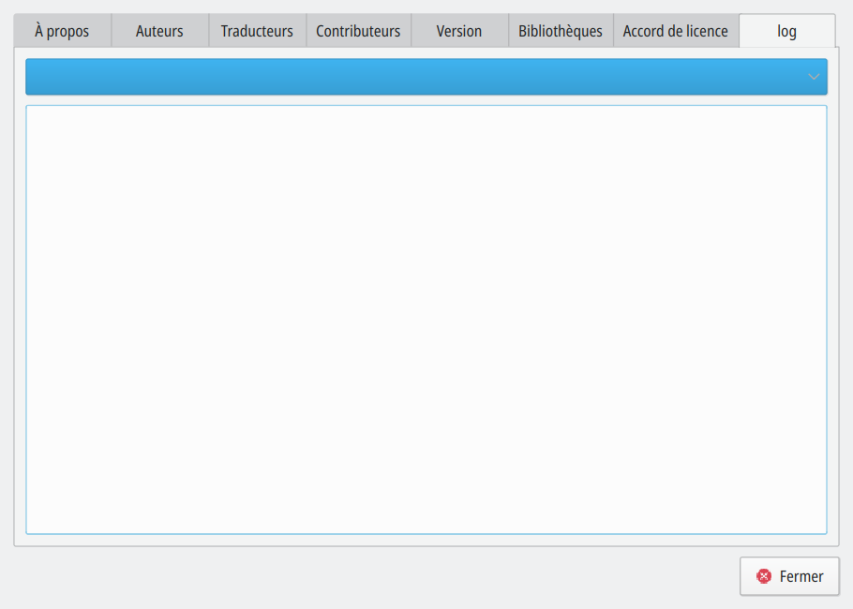The height and width of the screenshot is (609, 853).
Task: Show the Contributeurs tab
Action: pos(358,31)
